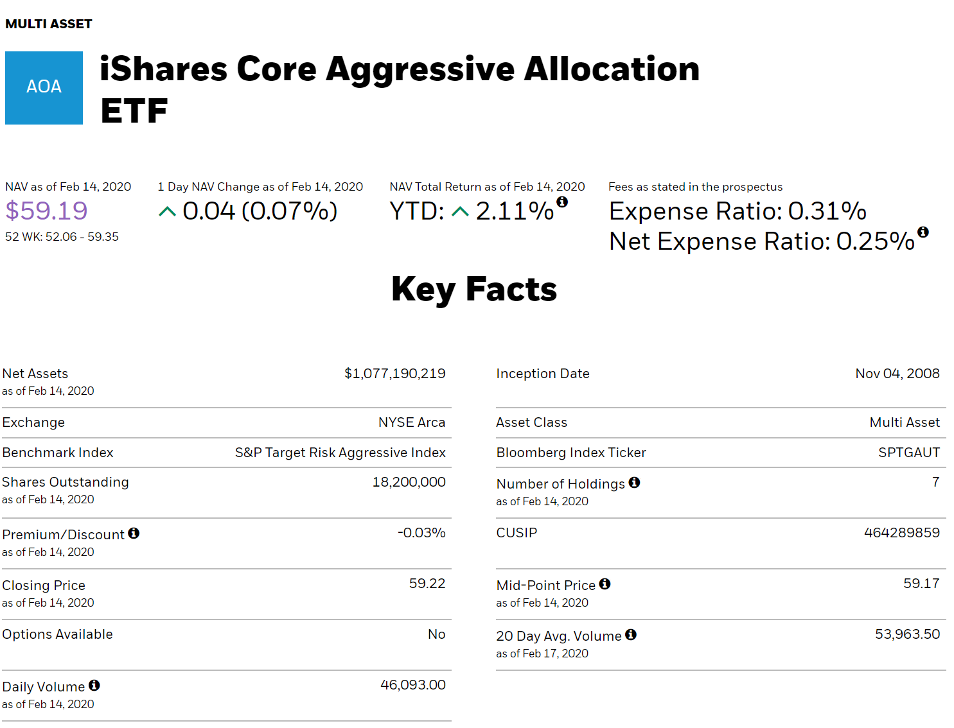The image size is (954, 728).
Task: Click Net Assets value $1,077,190,219
Action: 395,374
